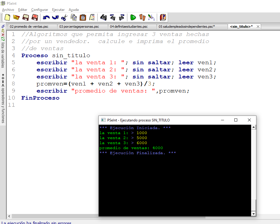Screen dimensions: 280x224
Task: Open help with the question book icon
Action: [163, 17]
